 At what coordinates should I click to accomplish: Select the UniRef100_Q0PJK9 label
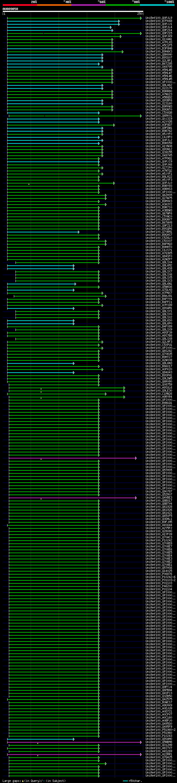[x=159, y=36]
